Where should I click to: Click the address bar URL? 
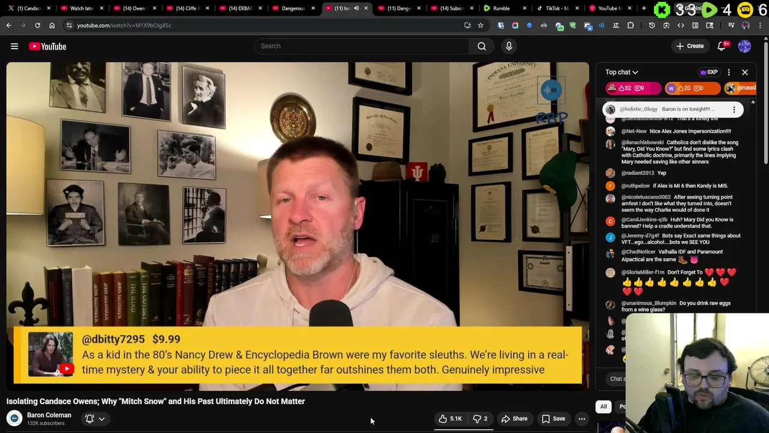coord(124,25)
